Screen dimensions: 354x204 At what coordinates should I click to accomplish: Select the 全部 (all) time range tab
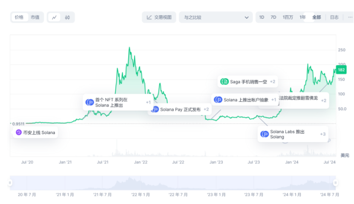(317, 17)
